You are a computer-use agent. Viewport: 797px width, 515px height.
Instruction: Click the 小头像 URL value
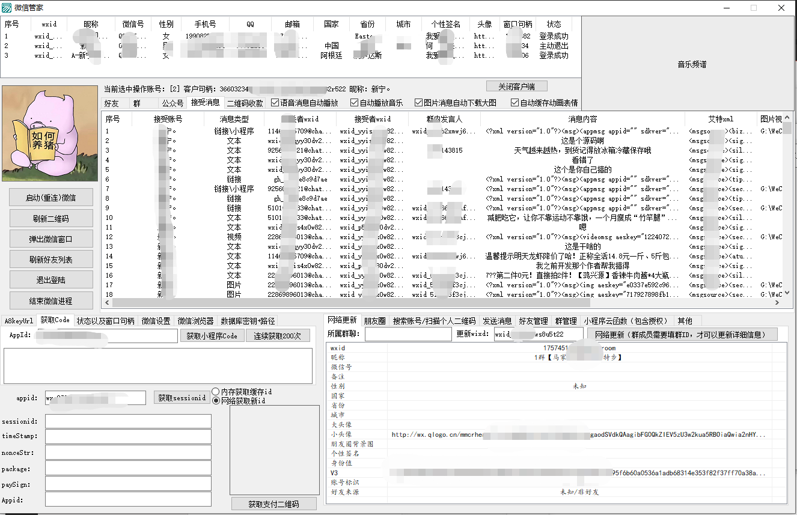[579, 434]
